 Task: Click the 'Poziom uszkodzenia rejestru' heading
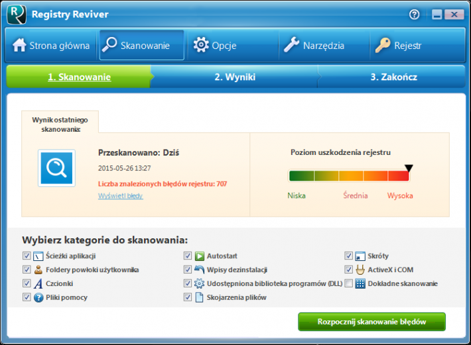(x=340, y=152)
